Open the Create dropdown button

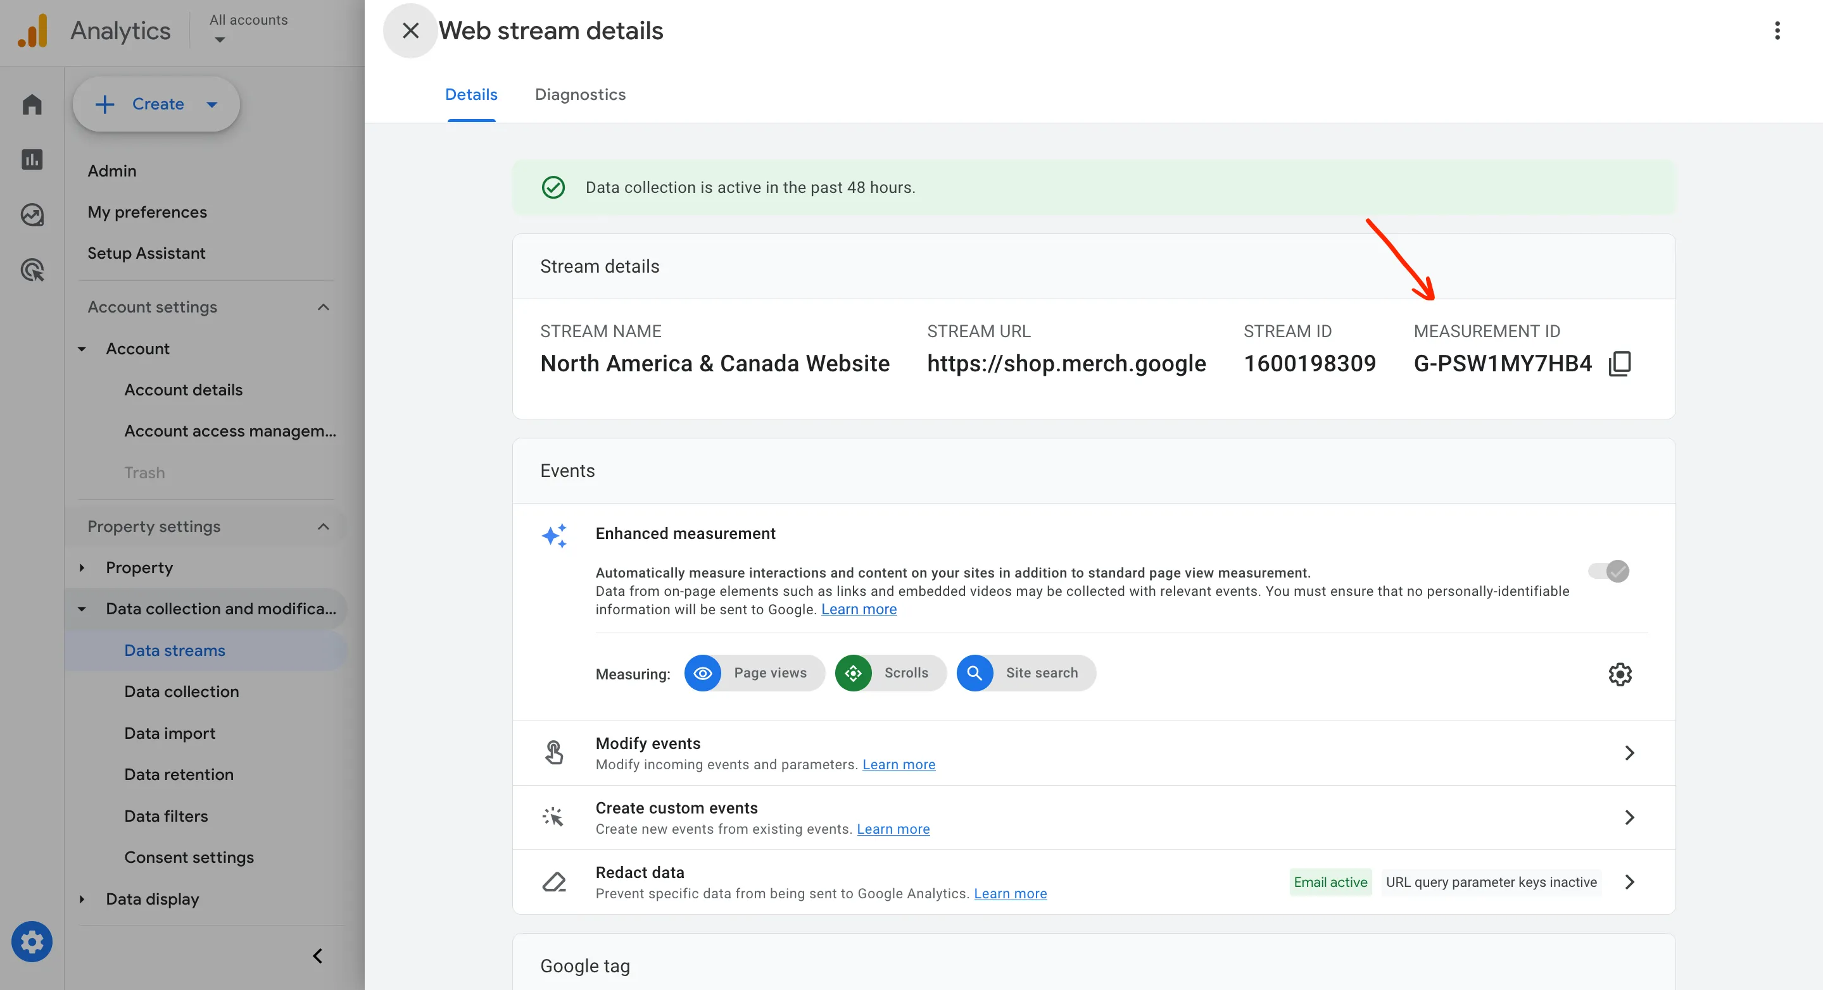pos(156,104)
